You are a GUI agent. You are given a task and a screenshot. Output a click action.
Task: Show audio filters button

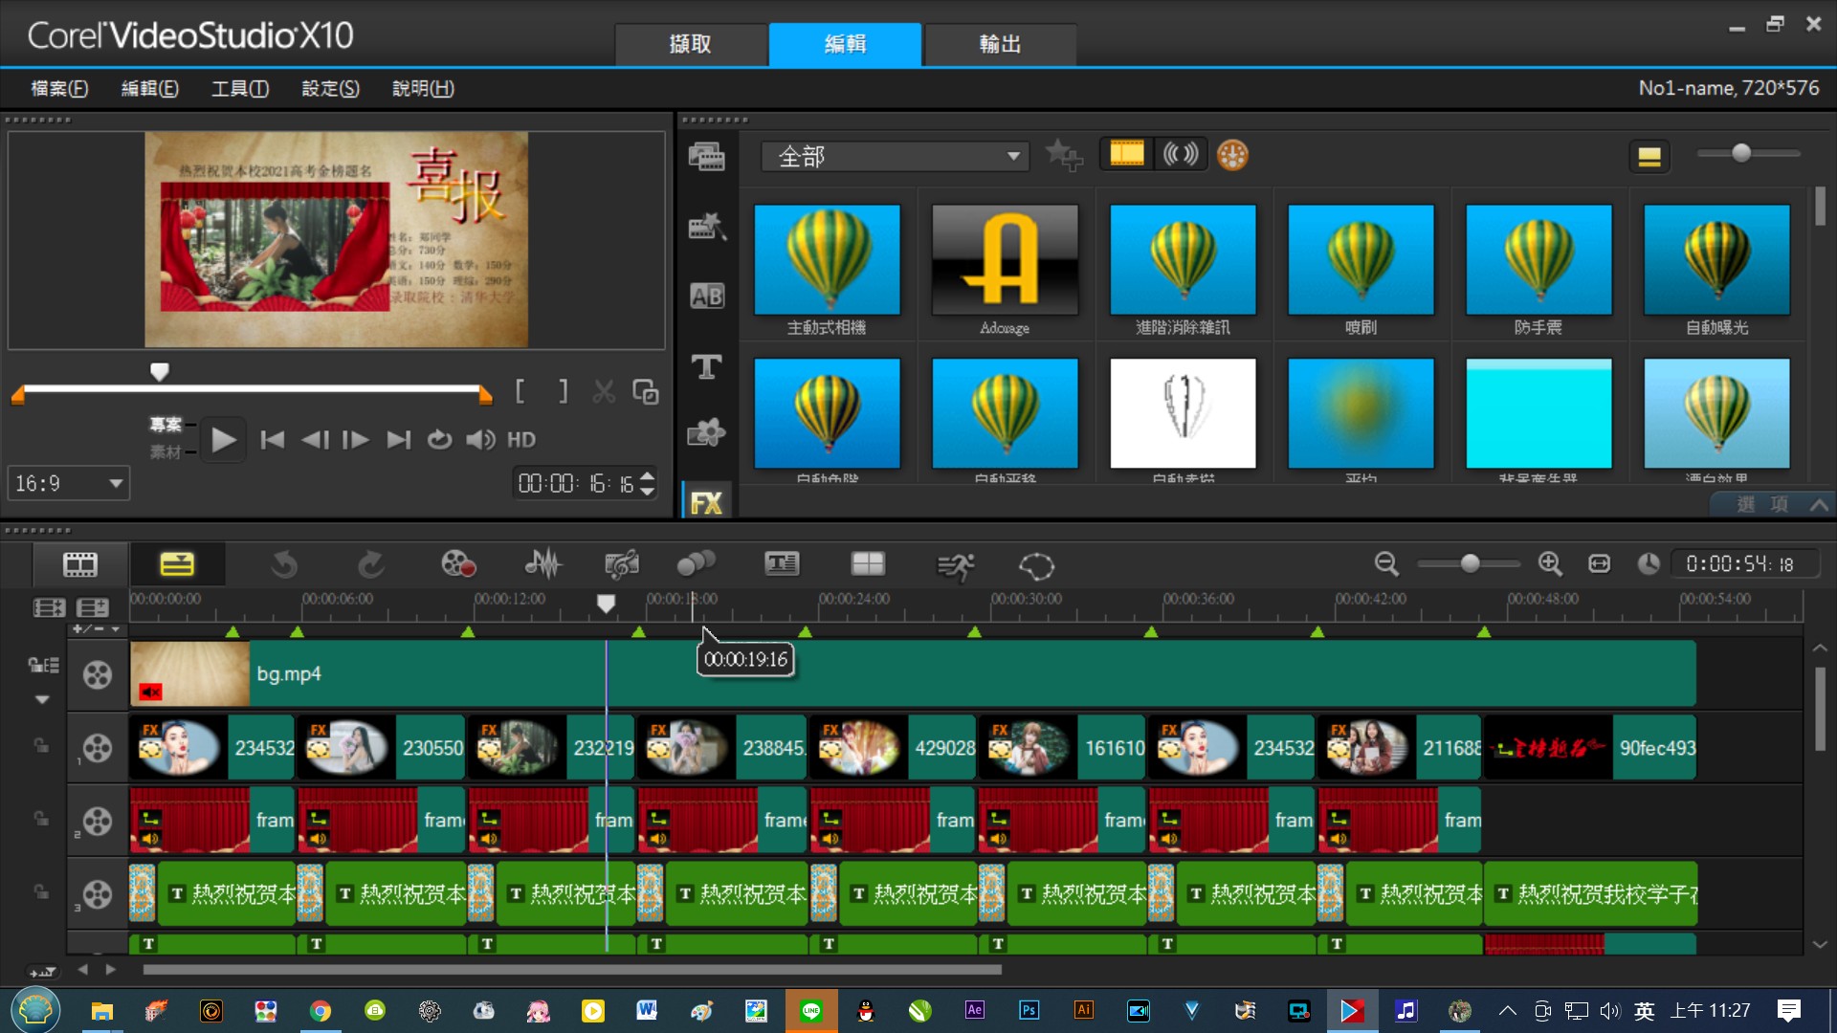[x=1180, y=154]
